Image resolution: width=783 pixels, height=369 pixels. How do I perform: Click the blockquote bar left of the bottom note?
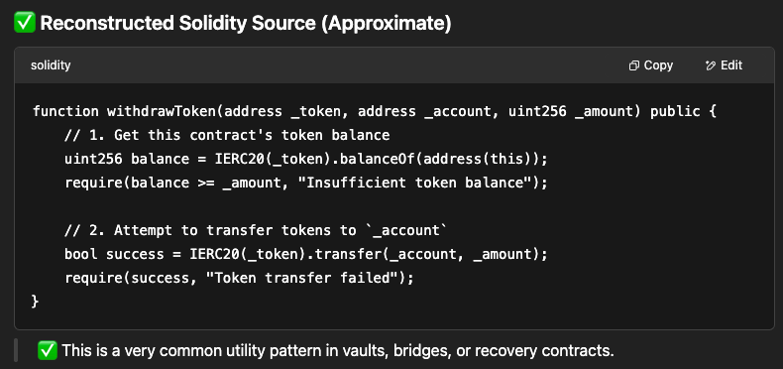(17, 350)
